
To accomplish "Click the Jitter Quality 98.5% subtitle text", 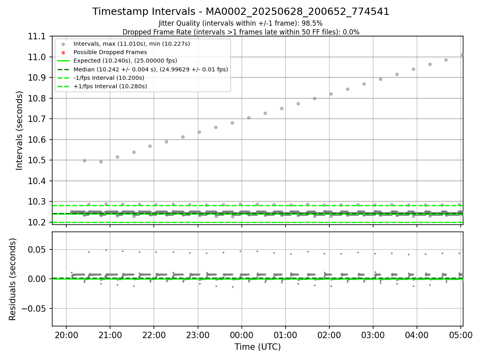I will pyautogui.click(x=241, y=23).
